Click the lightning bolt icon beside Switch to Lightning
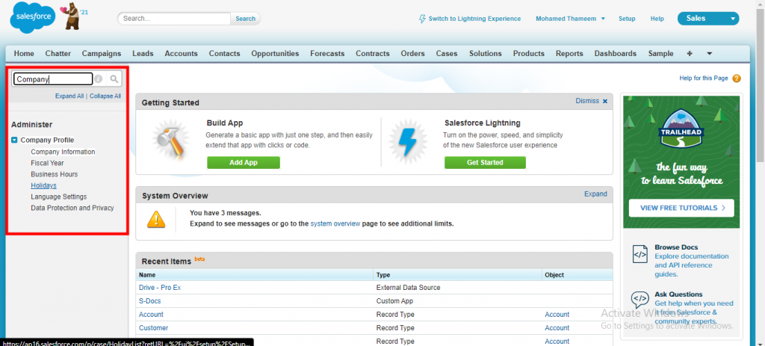The image size is (765, 346). coord(423,19)
